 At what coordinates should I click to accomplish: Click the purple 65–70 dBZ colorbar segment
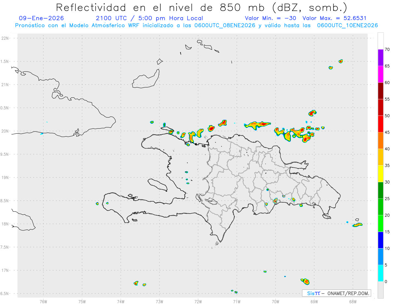tap(380, 57)
